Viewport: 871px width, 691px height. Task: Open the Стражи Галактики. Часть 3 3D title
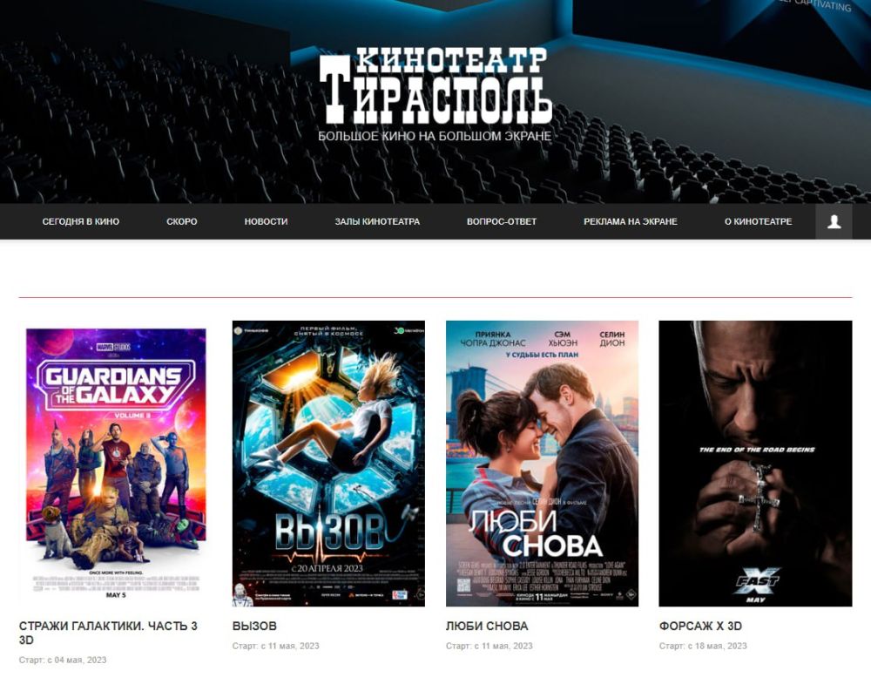(108, 633)
